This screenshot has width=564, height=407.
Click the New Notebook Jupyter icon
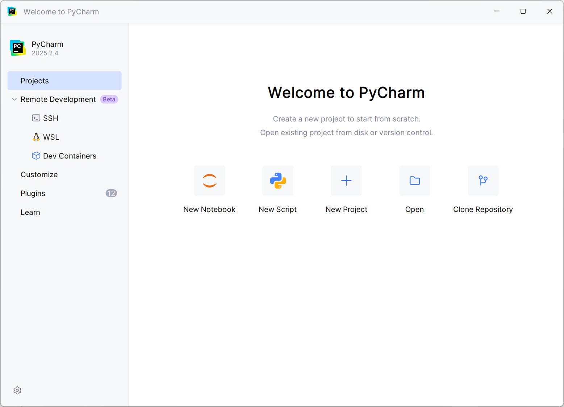pyautogui.click(x=209, y=181)
